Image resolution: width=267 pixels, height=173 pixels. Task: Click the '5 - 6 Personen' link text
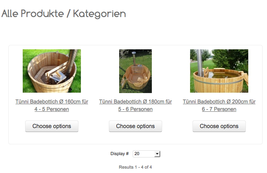point(135,109)
